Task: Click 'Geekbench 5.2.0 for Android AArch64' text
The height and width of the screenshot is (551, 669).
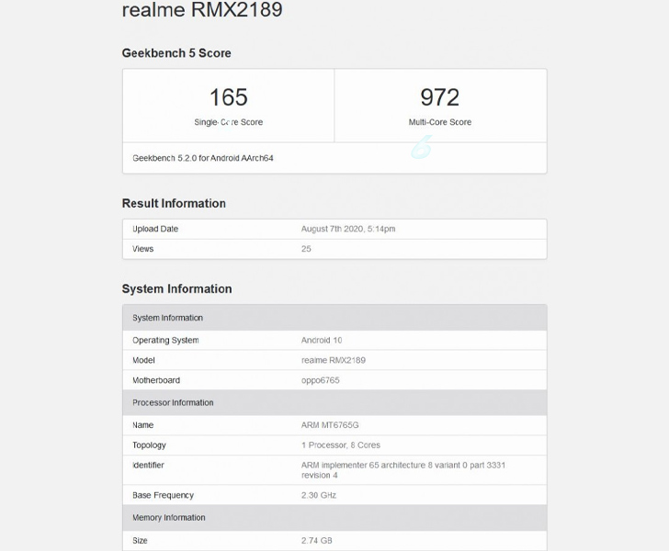Action: click(203, 158)
